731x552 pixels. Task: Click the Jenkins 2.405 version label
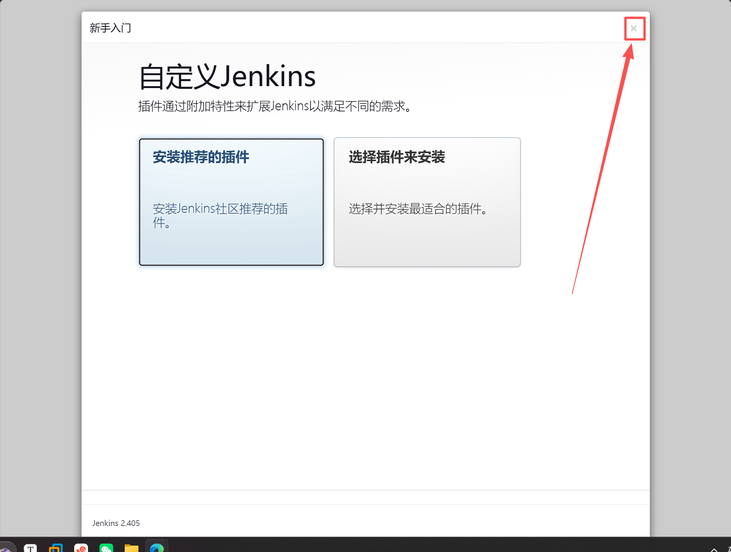pyautogui.click(x=116, y=523)
